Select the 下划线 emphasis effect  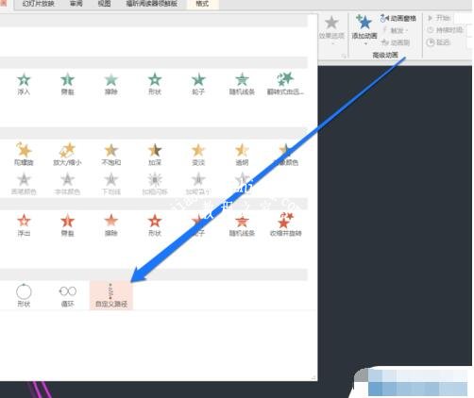coord(110,184)
